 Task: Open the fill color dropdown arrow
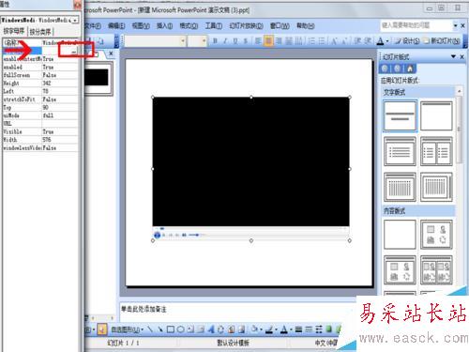[261, 329]
